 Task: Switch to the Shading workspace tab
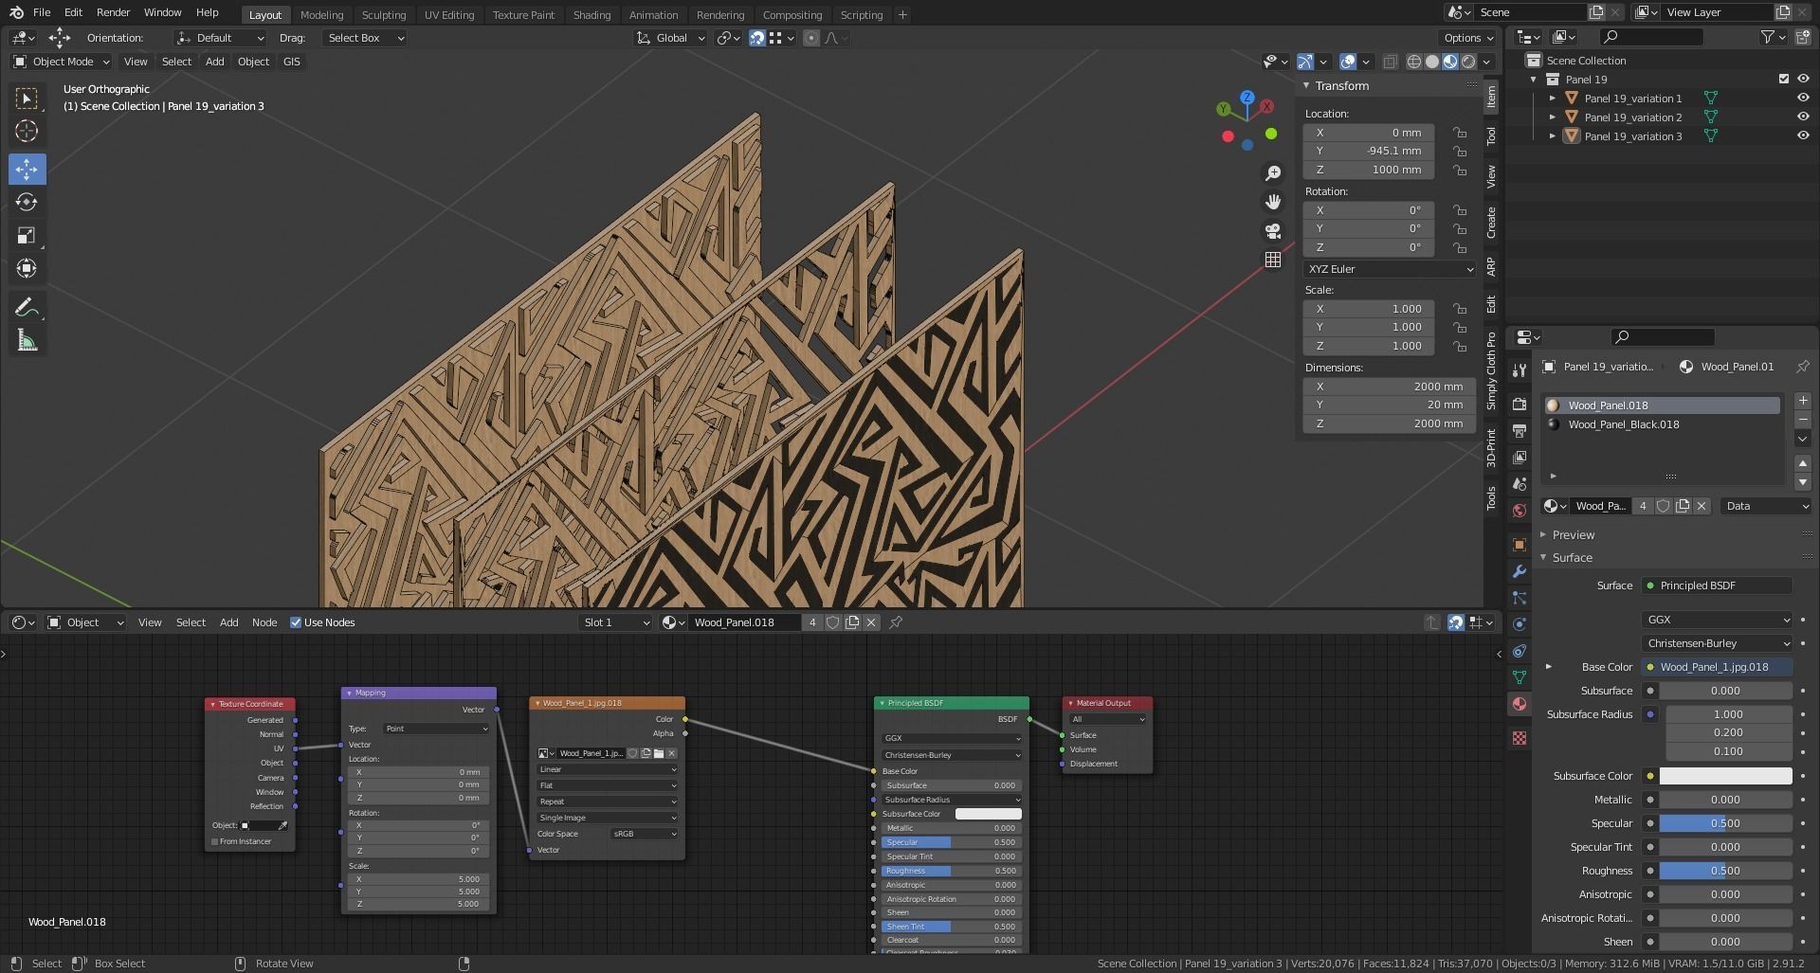[591, 14]
